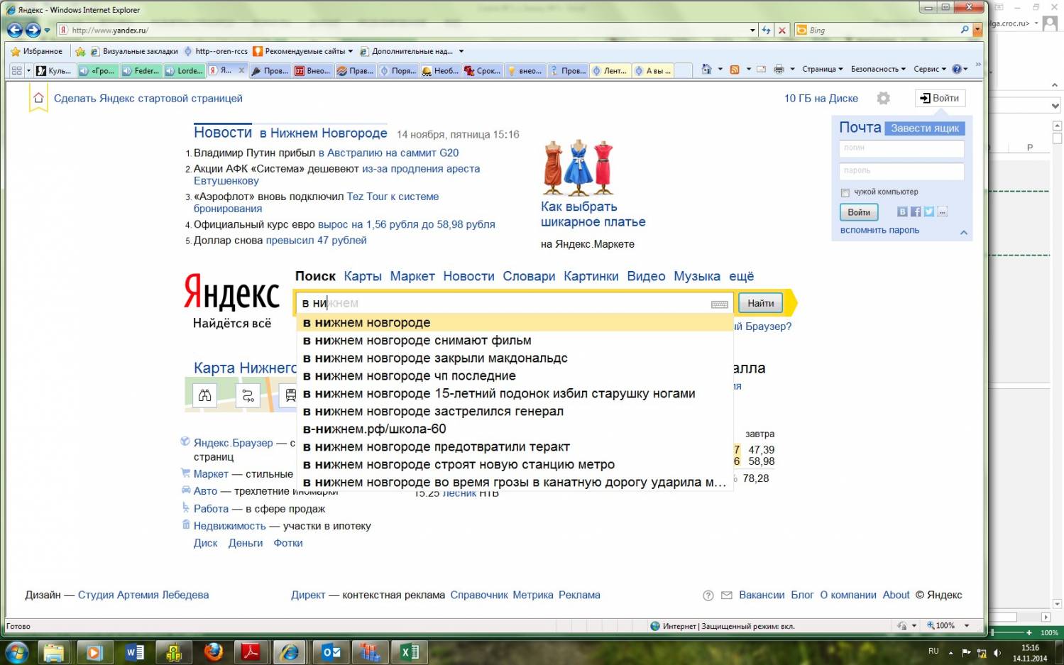This screenshot has height=665, width=1064.
Task: Click the 'Найти' search button
Action: [x=761, y=303]
